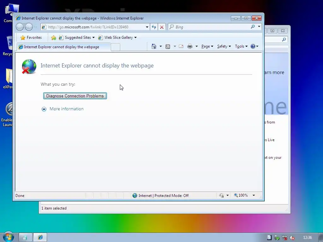Click the RSS feeds icon
323x242 pixels.
(x=168, y=47)
